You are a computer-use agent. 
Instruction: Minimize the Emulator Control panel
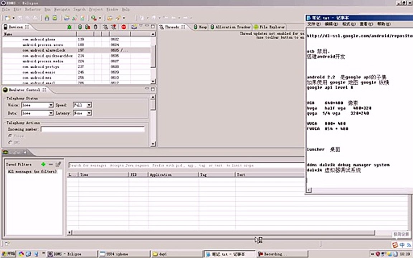(147, 89)
